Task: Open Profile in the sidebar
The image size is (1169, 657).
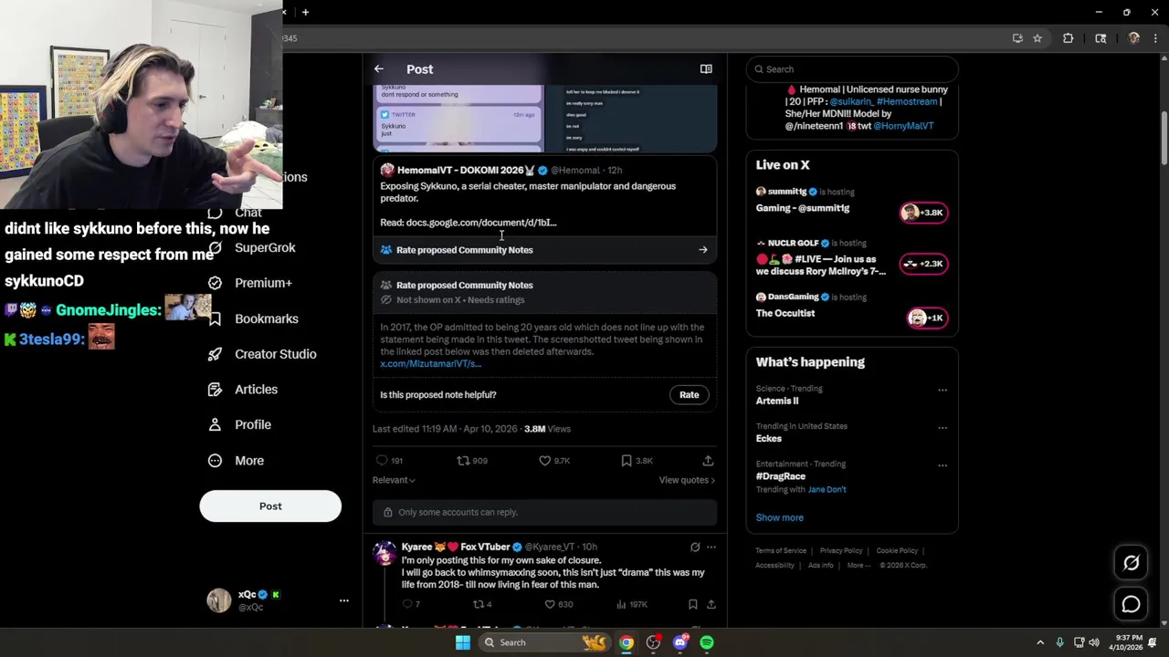Action: click(239, 424)
